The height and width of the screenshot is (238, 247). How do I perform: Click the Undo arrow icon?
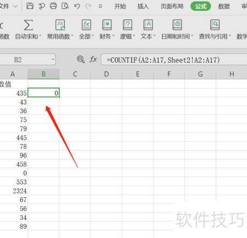pyautogui.click(x=77, y=6)
